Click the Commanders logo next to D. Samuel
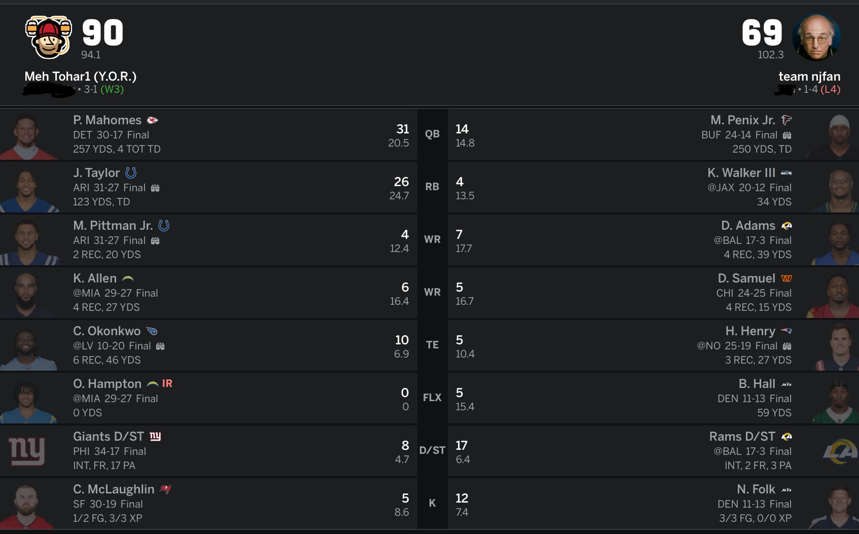 786,278
